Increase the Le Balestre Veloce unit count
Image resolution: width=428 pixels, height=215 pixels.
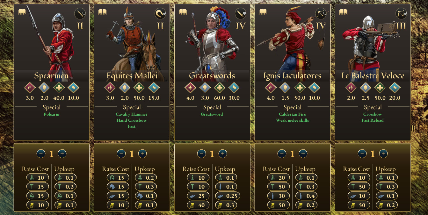(383, 154)
